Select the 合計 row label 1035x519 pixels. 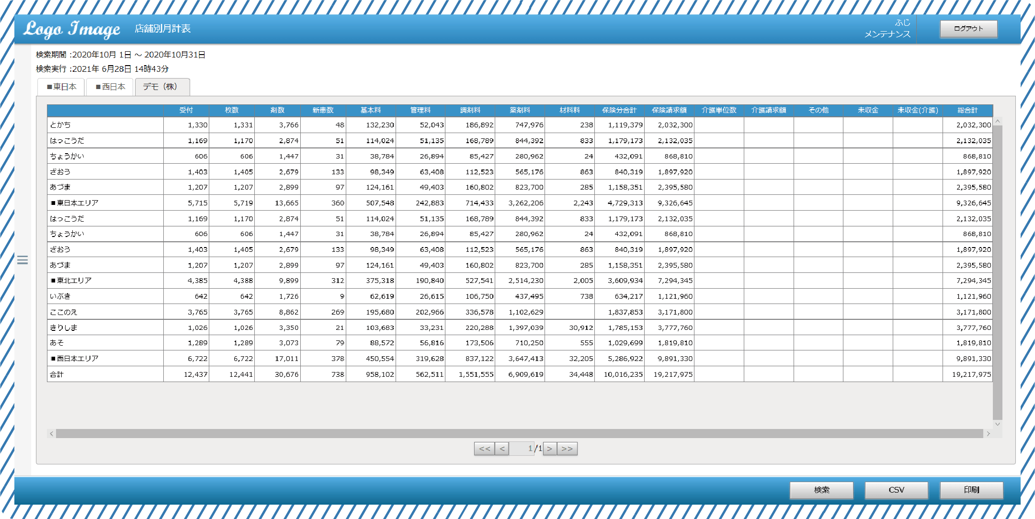57,374
